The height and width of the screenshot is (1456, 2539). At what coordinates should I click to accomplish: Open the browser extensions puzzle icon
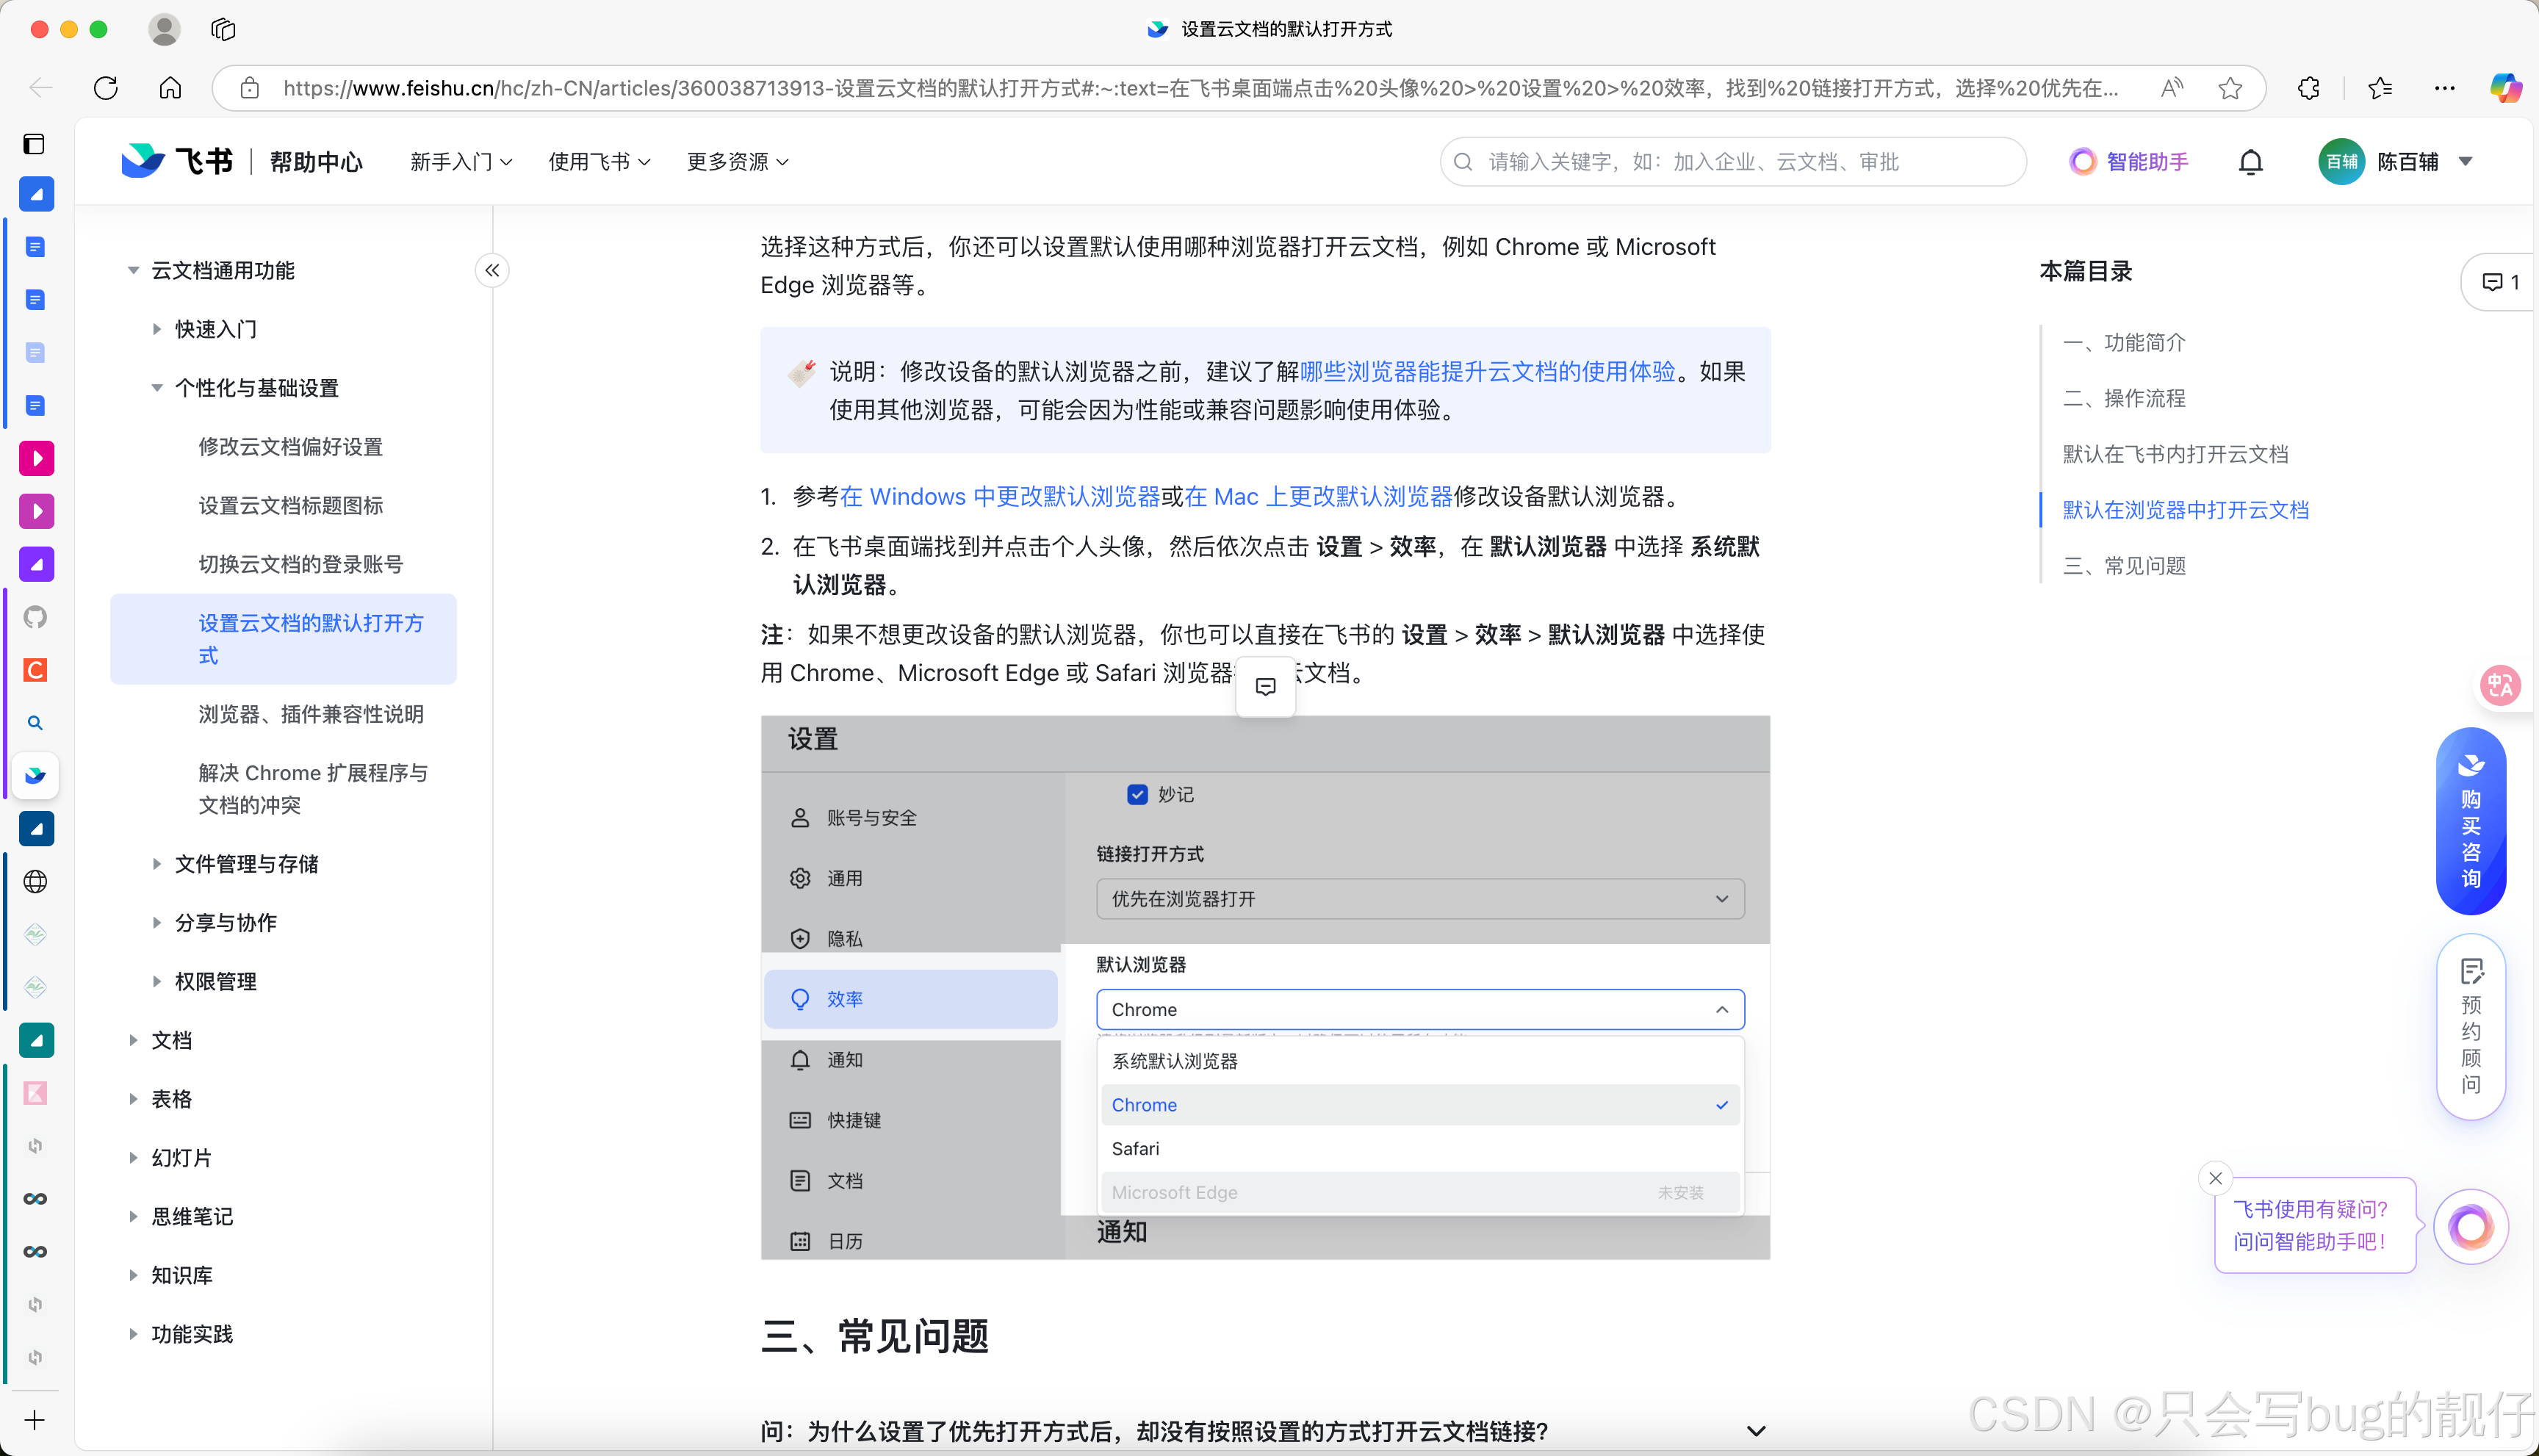tap(2308, 88)
